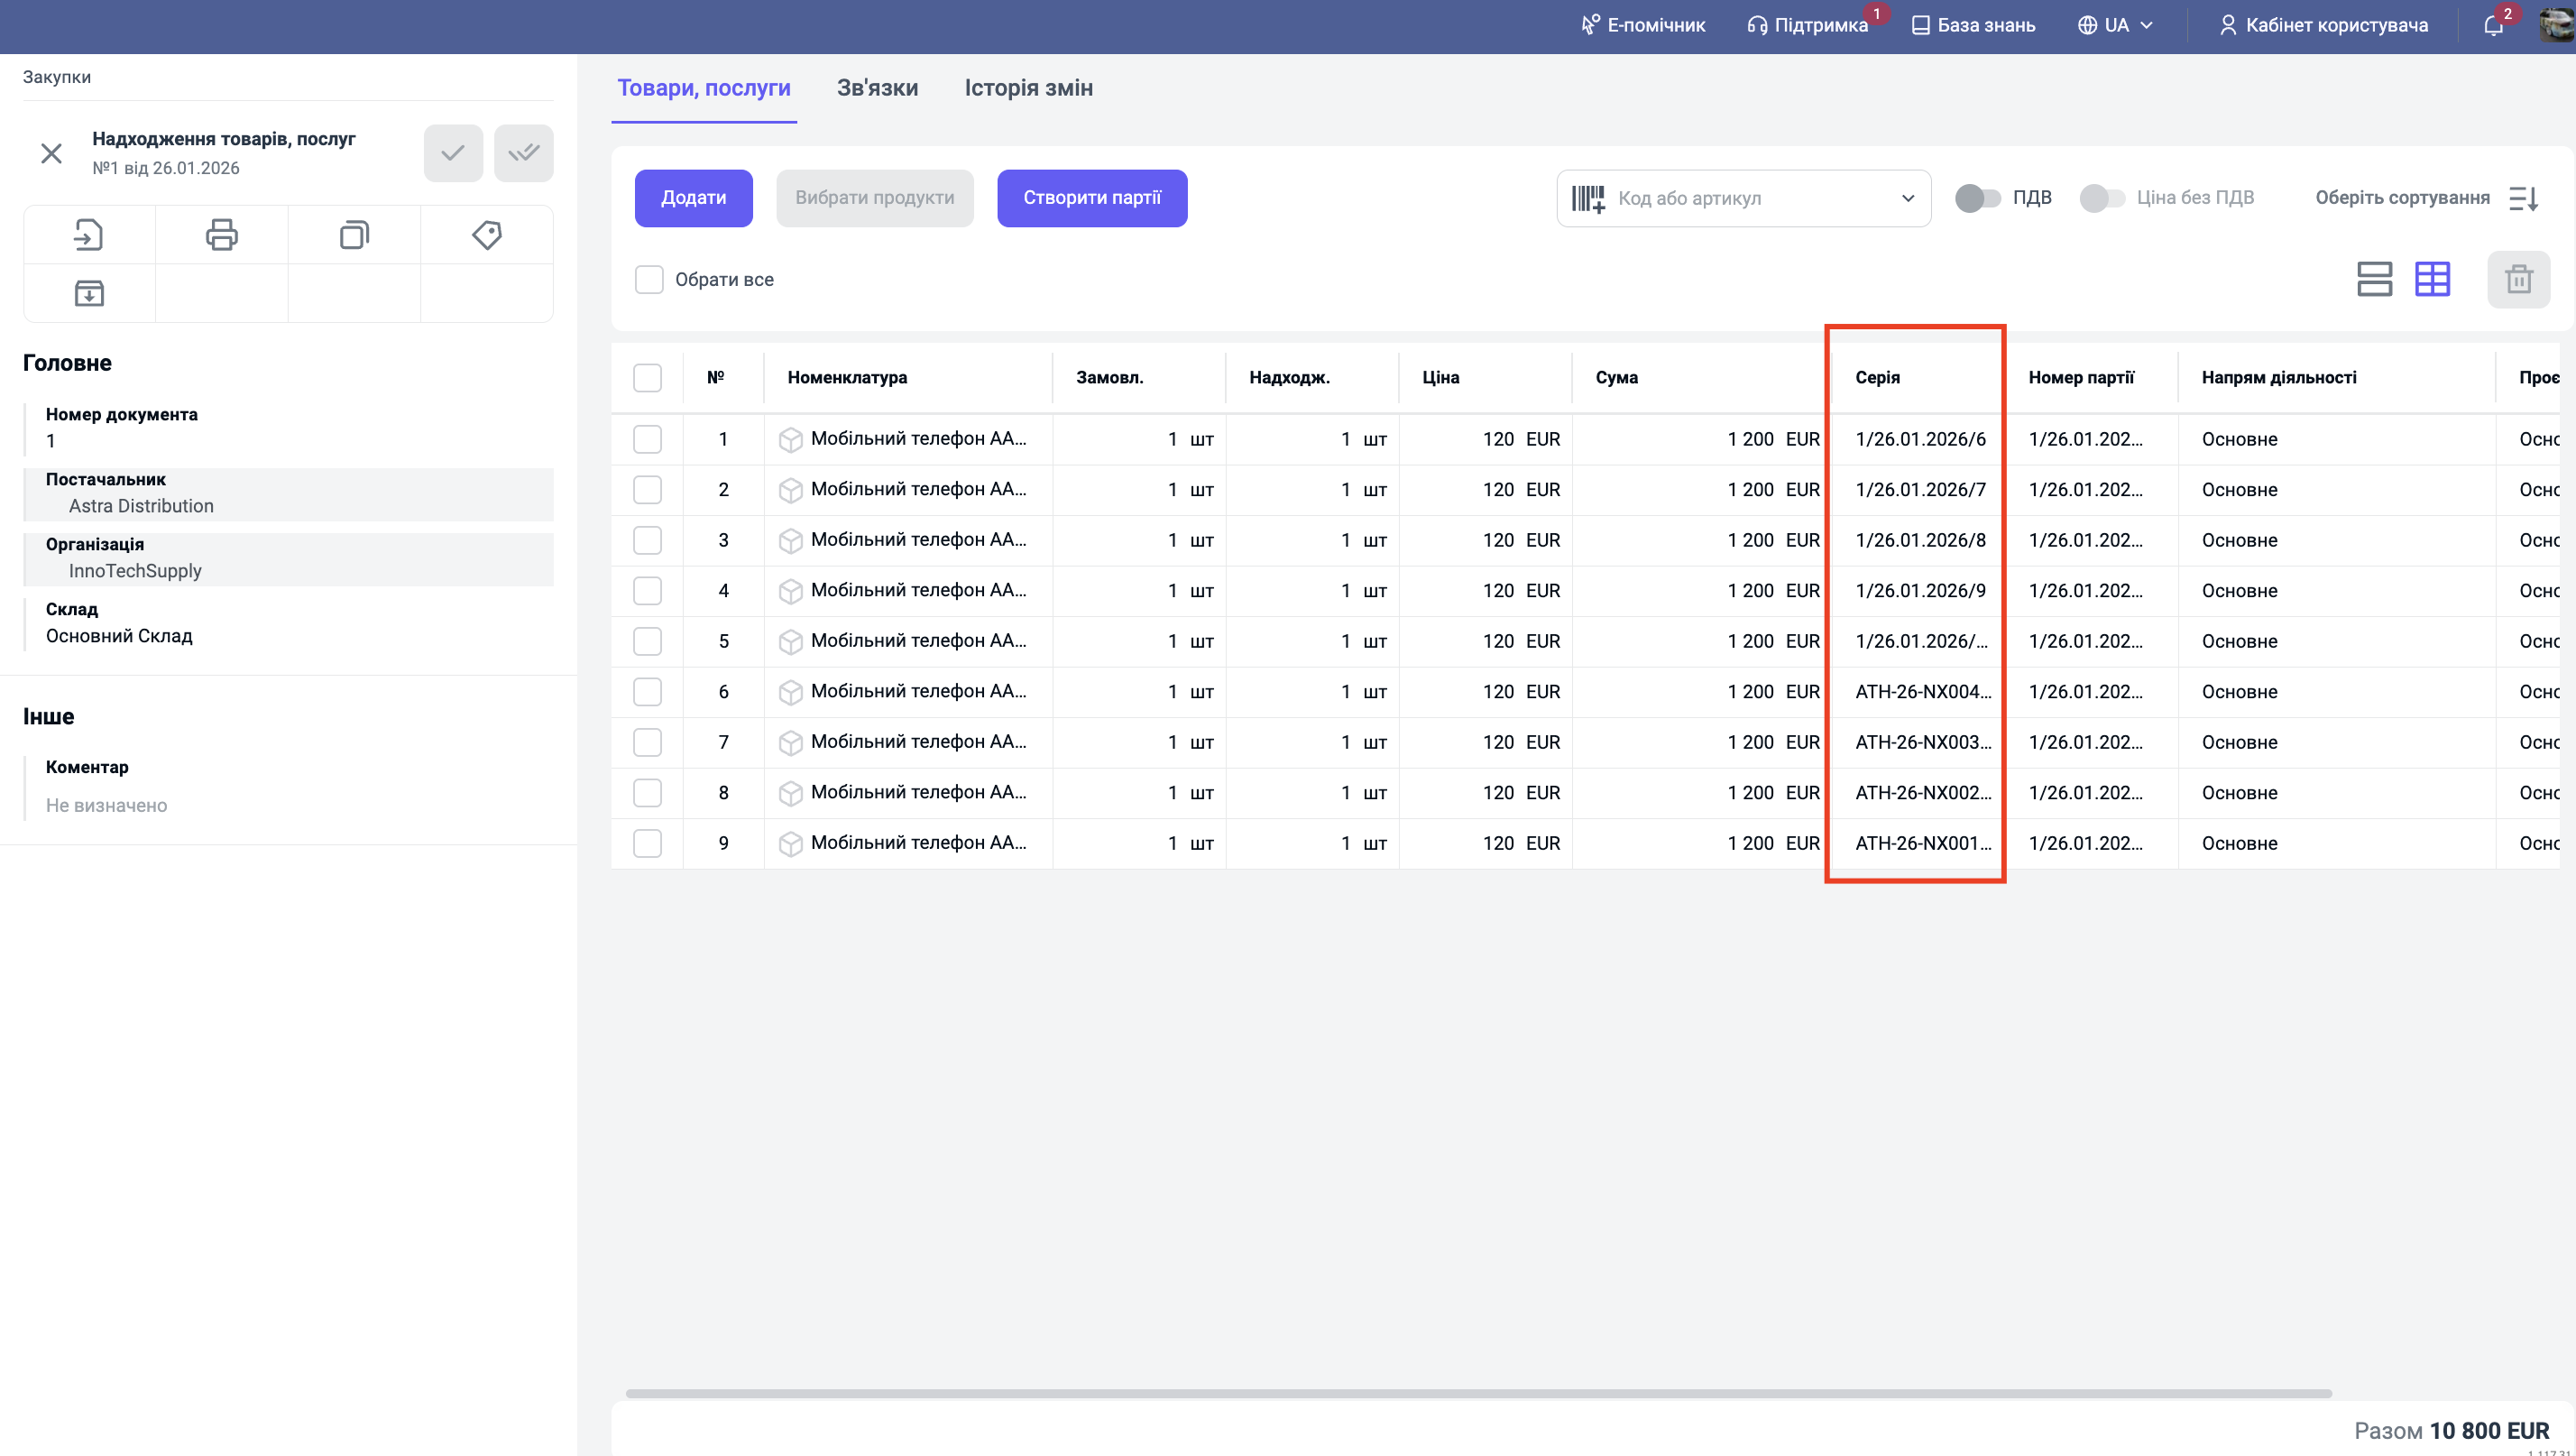This screenshot has height=1456, width=2576.
Task: Switch to card list view icon
Action: click(x=2374, y=279)
